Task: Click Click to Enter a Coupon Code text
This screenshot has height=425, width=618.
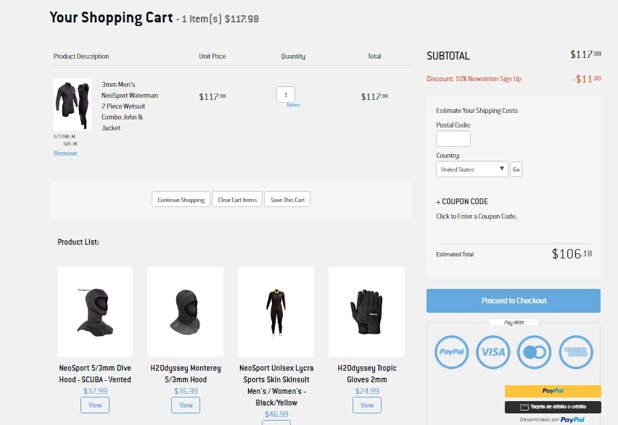Action: click(x=476, y=216)
